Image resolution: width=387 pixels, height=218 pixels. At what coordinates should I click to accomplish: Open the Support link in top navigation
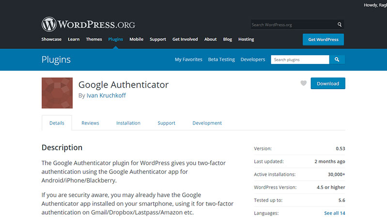pyautogui.click(x=158, y=39)
